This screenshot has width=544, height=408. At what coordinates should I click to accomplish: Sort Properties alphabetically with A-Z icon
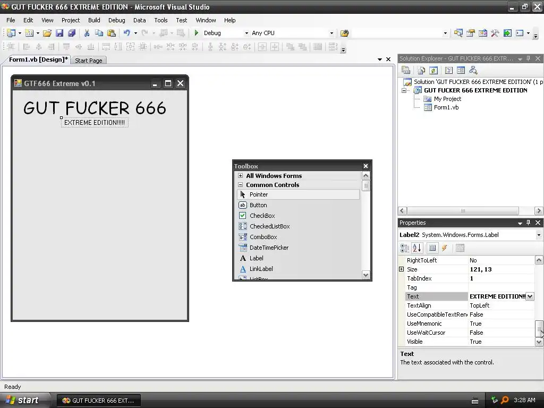(x=417, y=248)
